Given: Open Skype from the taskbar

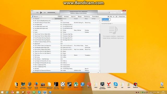Looking at the screenshot, I should coord(39,92).
